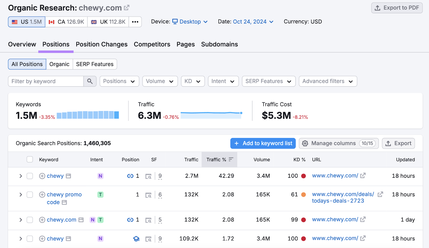Click the Add to keyword list button
Image resolution: width=429 pixels, height=248 pixels.
(x=263, y=143)
